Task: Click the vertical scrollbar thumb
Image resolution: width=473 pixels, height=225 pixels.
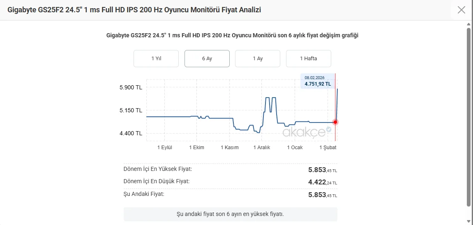Action: pyautogui.click(x=469, y=117)
